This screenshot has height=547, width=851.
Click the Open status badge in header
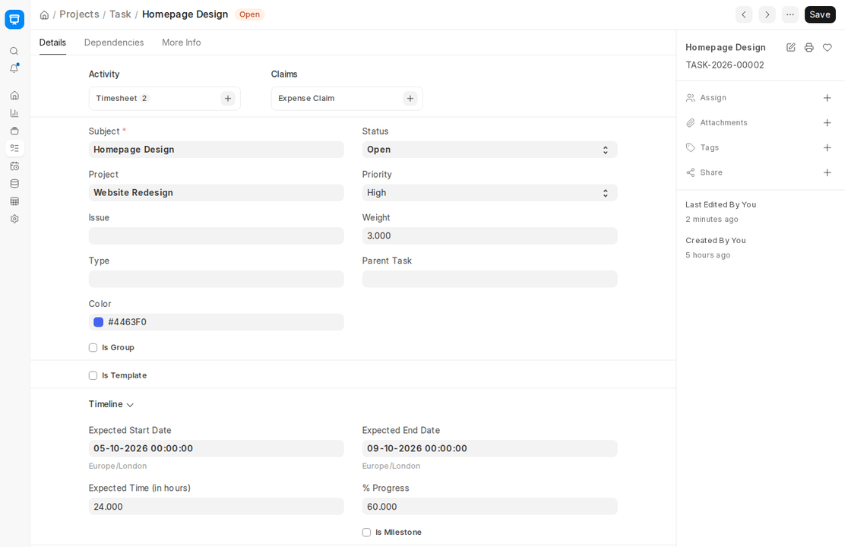(250, 14)
